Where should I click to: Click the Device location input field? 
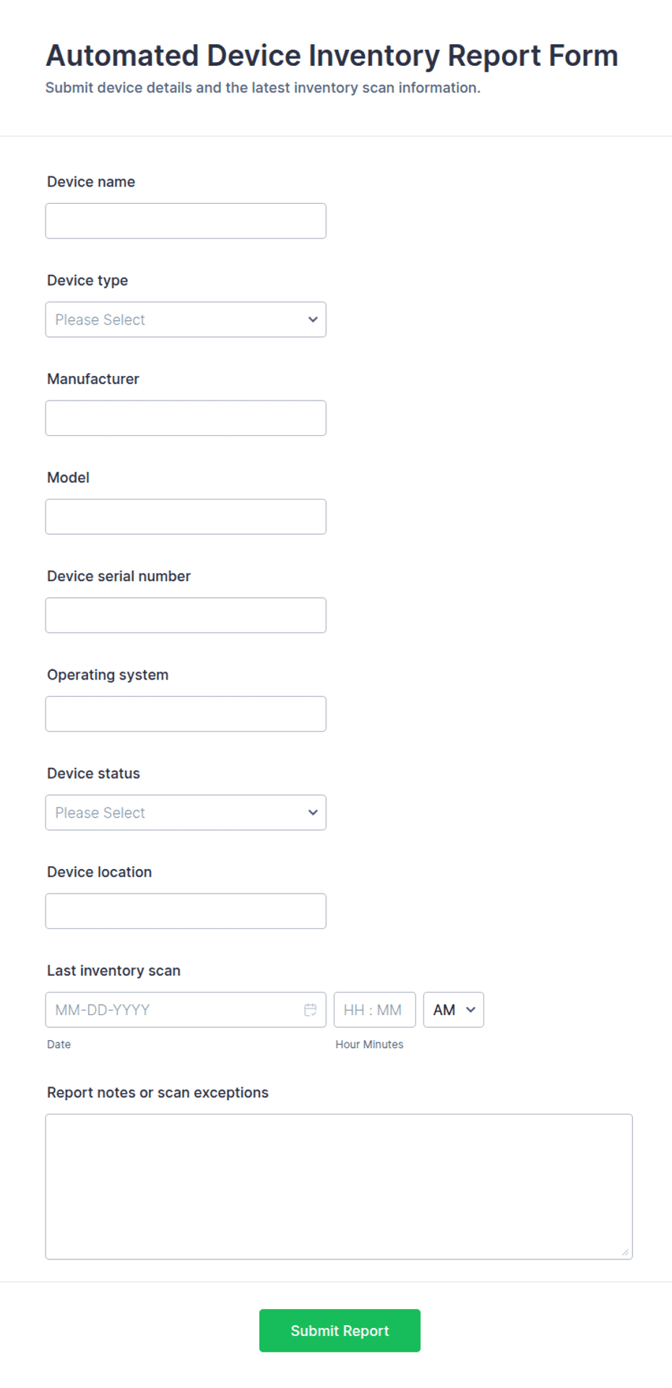186,911
